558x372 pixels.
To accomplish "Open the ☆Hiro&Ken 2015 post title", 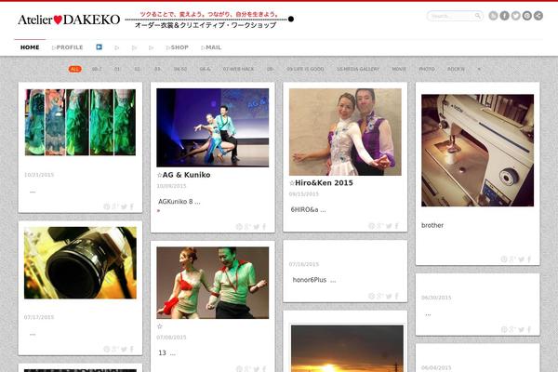I will tap(321, 183).
